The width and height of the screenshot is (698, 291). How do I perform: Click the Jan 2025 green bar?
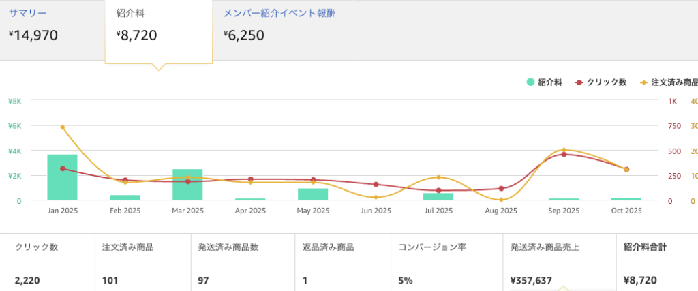tap(62, 177)
